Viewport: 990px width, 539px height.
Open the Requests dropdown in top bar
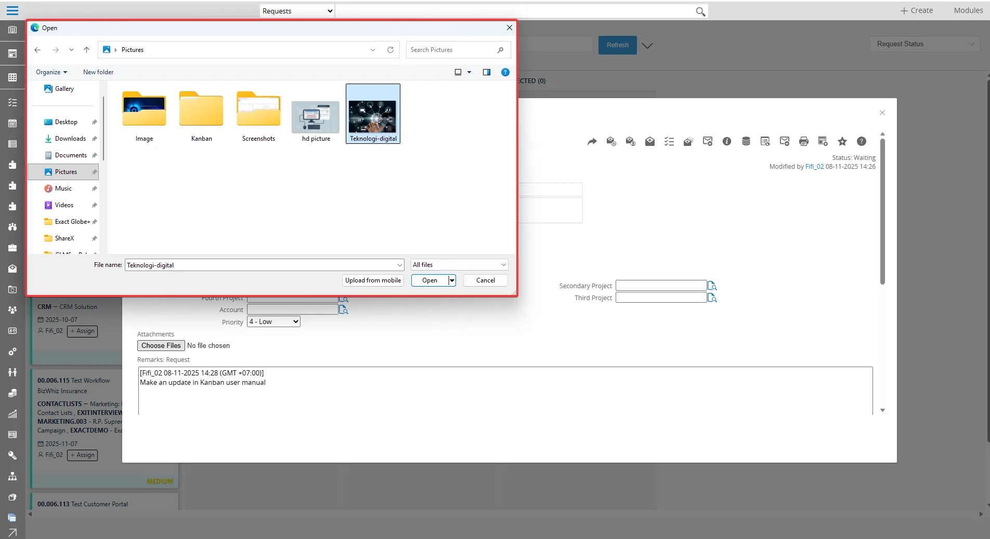coord(297,11)
